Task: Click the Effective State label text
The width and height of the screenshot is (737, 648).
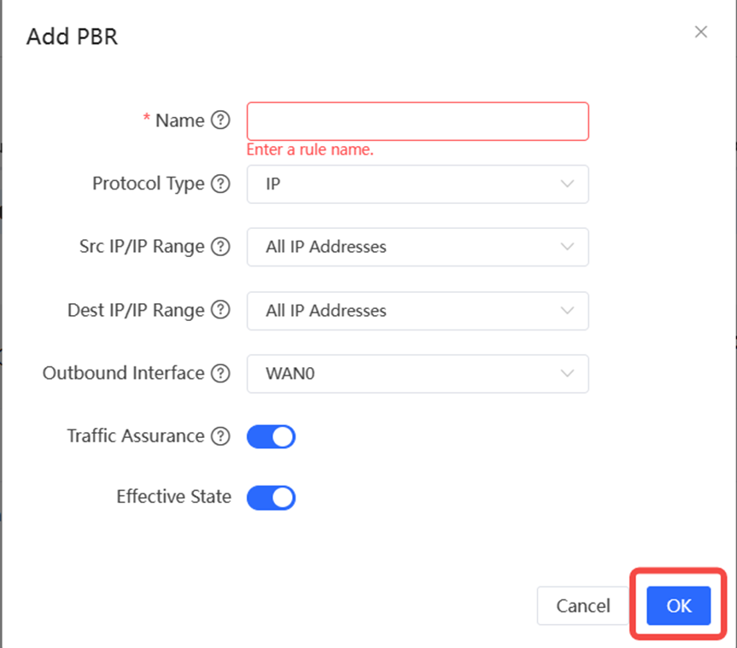Action: click(173, 497)
